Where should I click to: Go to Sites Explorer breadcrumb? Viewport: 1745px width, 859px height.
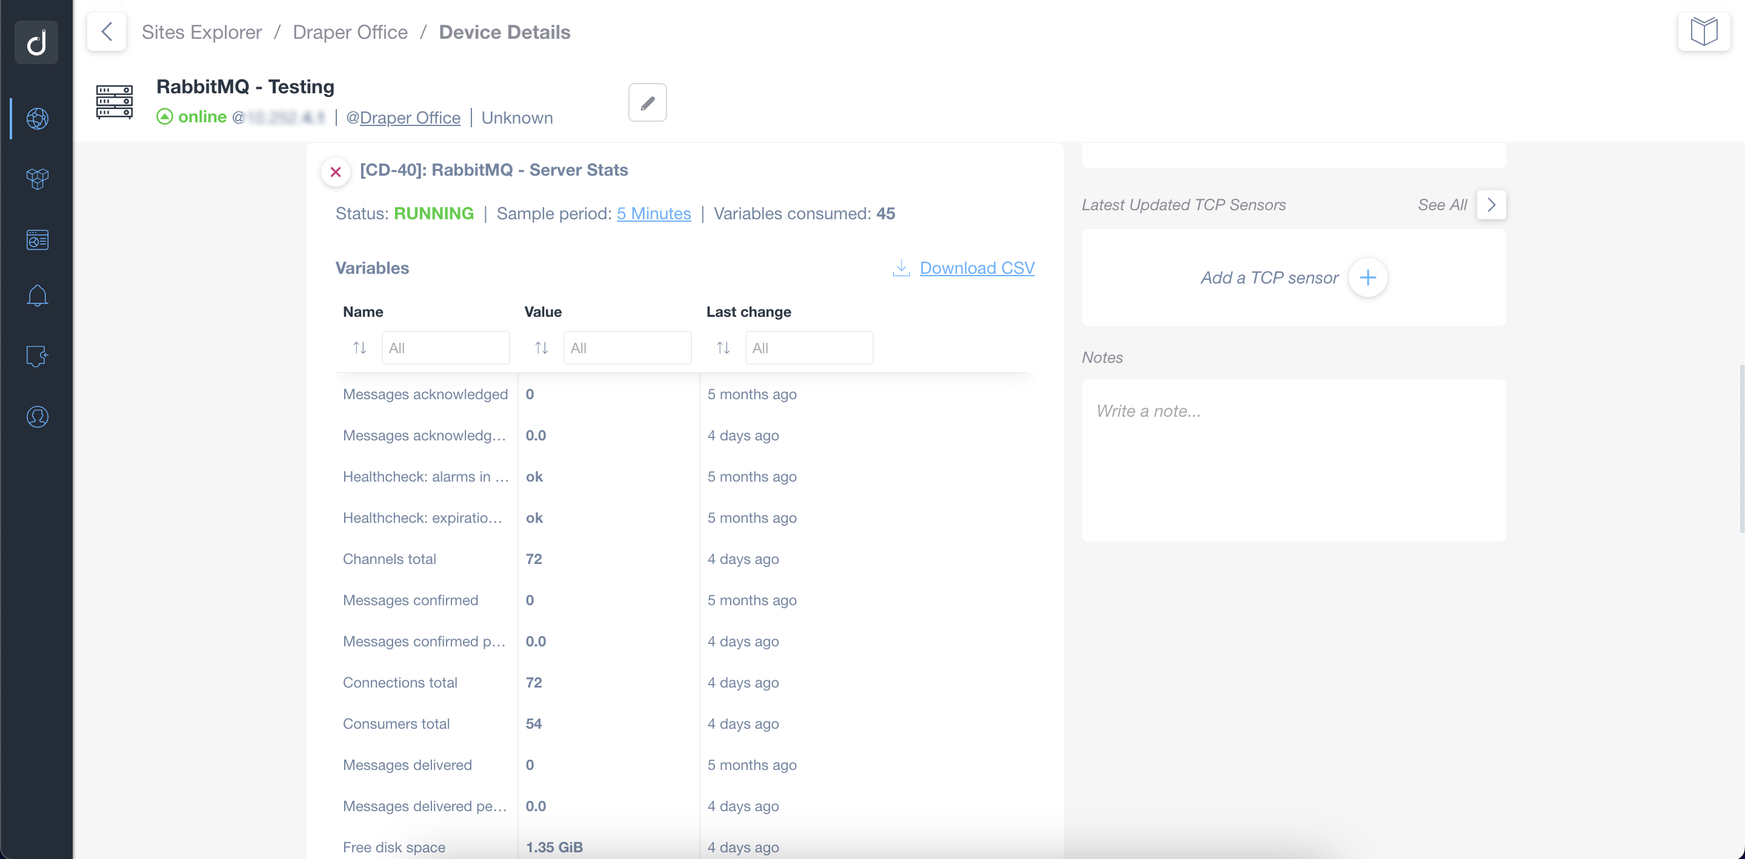pos(201,32)
